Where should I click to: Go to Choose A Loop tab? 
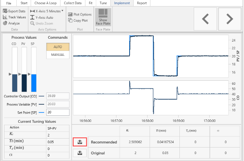coord(45,3)
